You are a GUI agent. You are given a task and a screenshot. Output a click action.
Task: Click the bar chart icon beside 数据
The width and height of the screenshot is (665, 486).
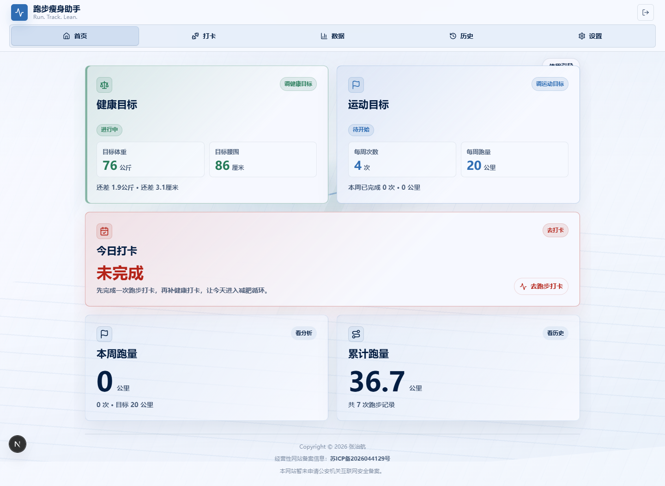[x=324, y=36]
